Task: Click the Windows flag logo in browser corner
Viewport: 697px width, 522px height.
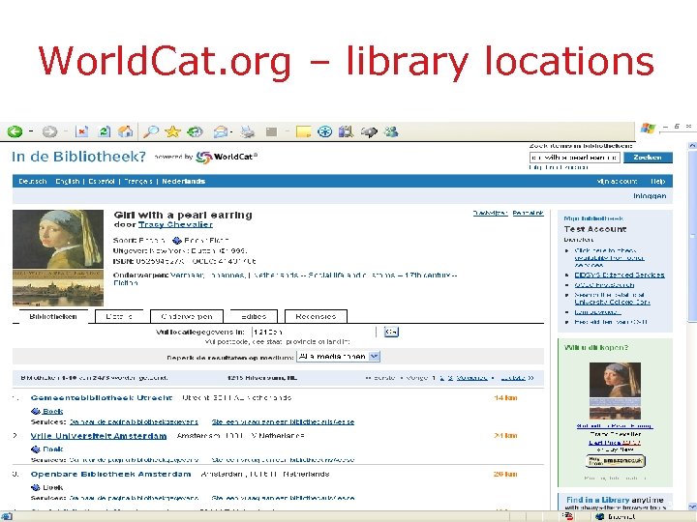Action: point(648,129)
